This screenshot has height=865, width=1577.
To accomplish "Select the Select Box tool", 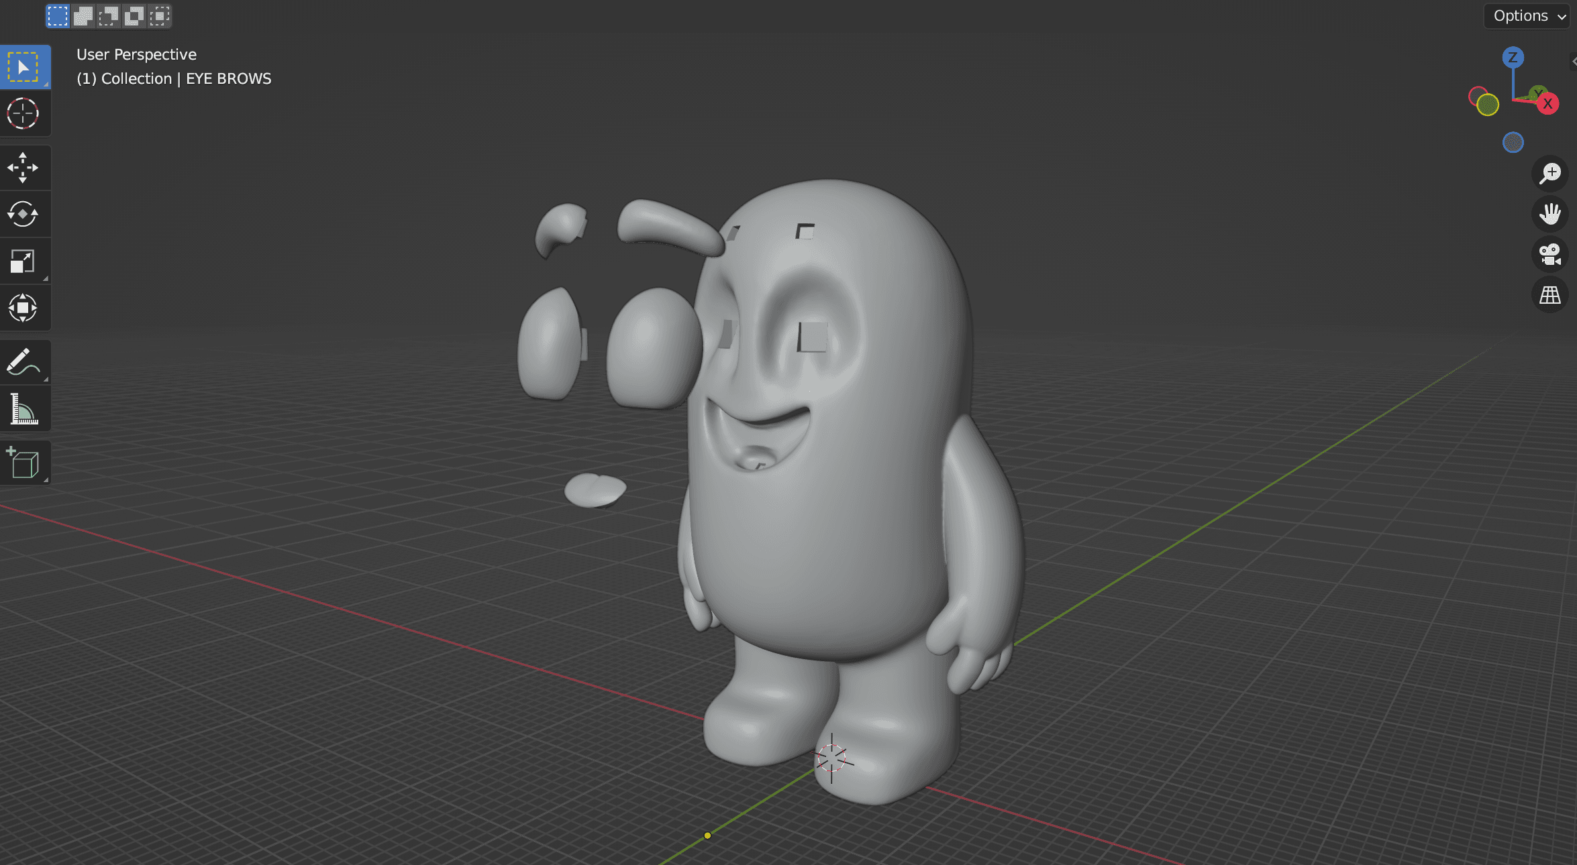I will [x=23, y=67].
